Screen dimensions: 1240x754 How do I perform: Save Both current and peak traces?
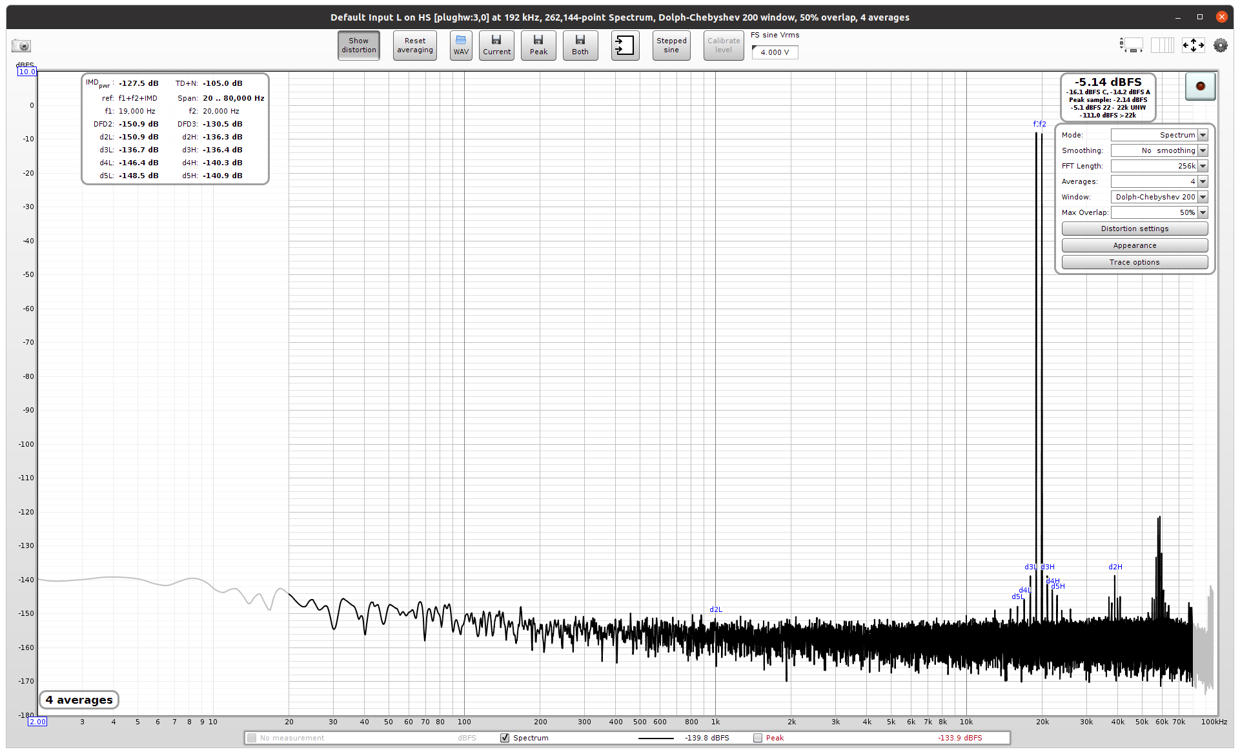pos(580,45)
